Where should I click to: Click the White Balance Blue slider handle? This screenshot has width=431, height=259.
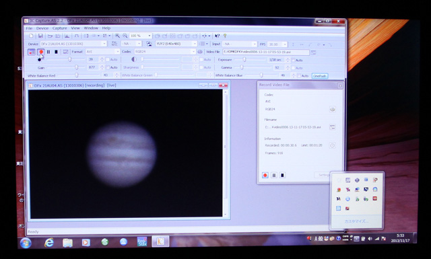coord(261,75)
